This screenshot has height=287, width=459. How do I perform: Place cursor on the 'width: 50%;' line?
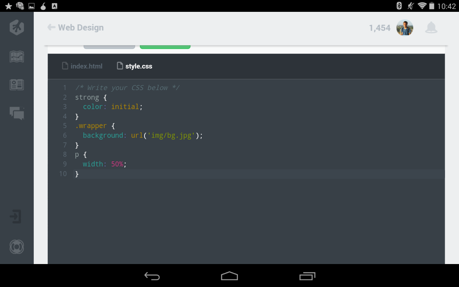click(x=105, y=164)
